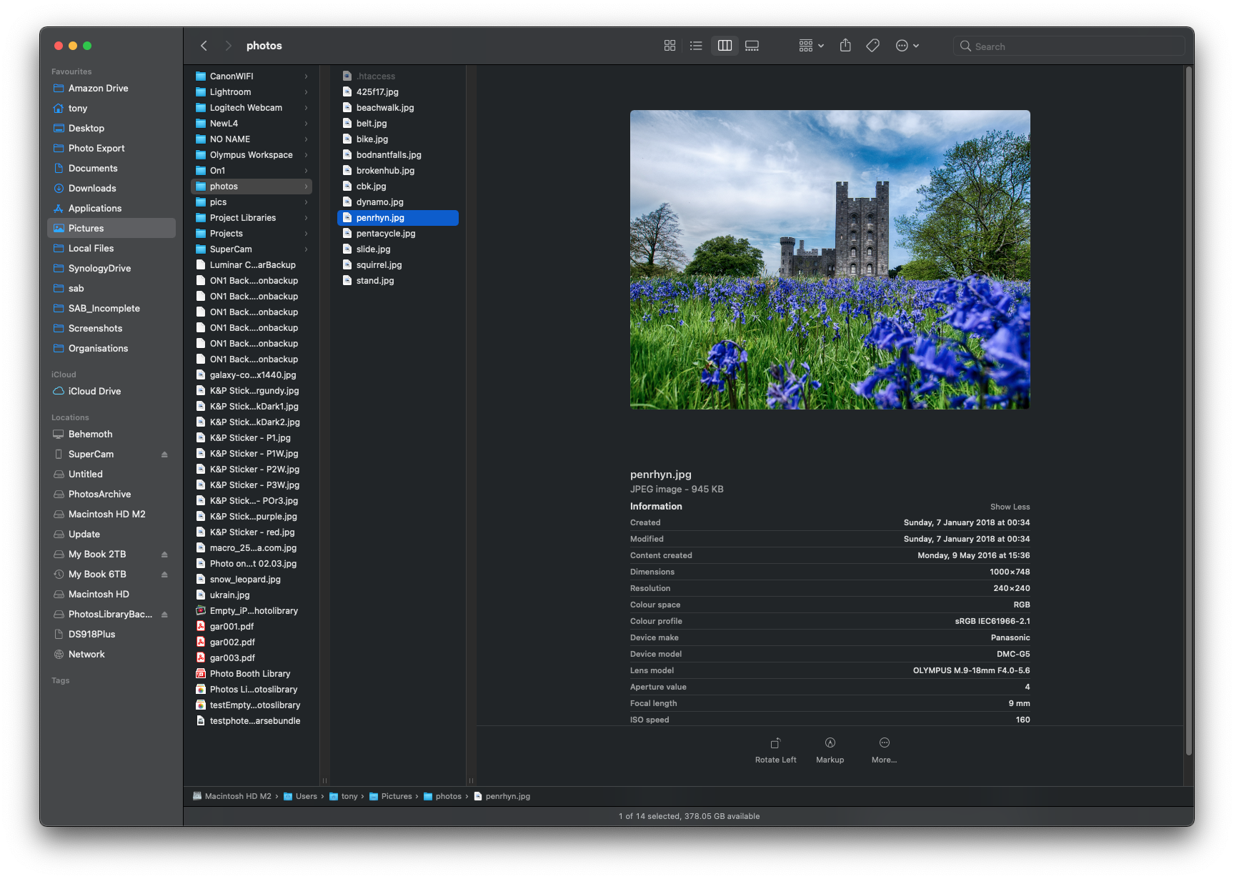Rotate the image left
Image resolution: width=1234 pixels, height=879 pixels.
pos(775,749)
